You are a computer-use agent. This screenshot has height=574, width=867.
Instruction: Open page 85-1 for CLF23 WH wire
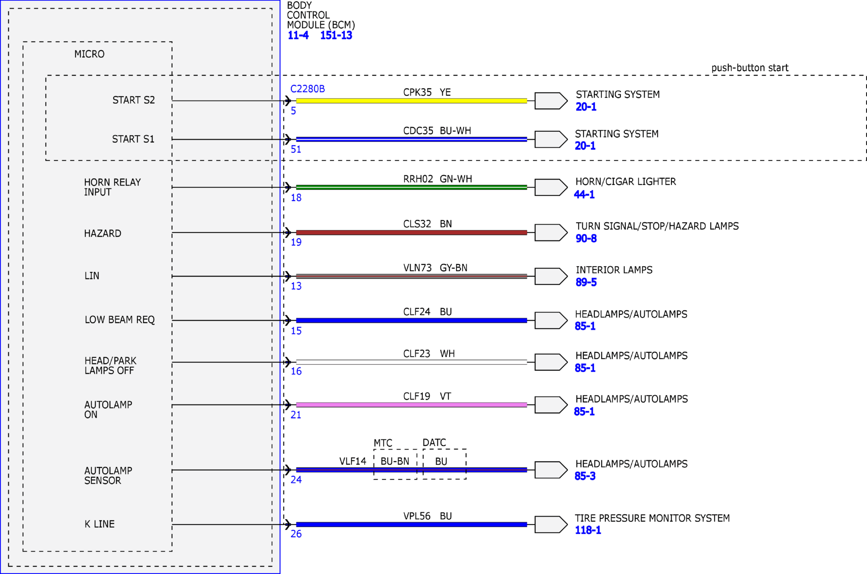[585, 368]
